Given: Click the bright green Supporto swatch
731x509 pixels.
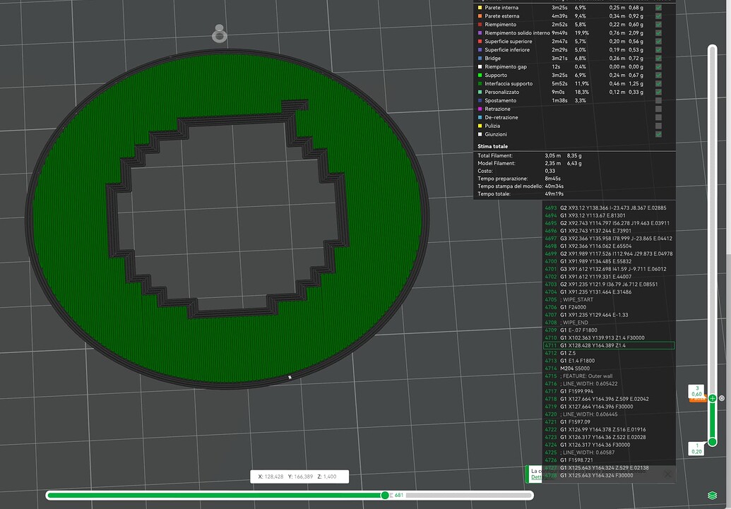Looking at the screenshot, I should (x=480, y=75).
